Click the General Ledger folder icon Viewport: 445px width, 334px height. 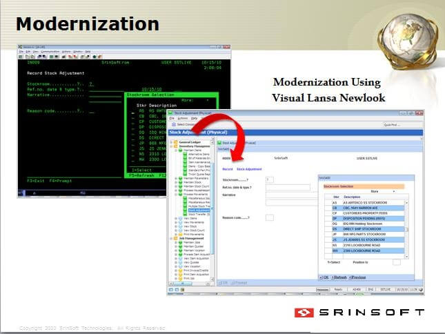pyautogui.click(x=176, y=142)
